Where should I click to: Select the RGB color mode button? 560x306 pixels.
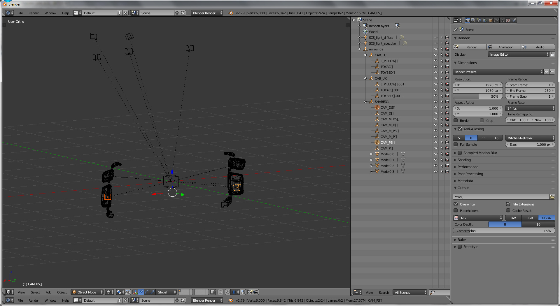[530, 218]
